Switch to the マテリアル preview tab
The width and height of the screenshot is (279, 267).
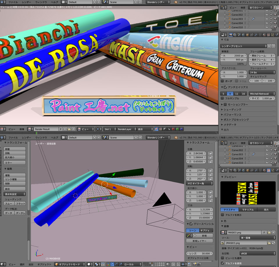click(248, 210)
